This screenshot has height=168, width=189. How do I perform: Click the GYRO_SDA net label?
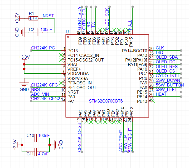(79, 18)
